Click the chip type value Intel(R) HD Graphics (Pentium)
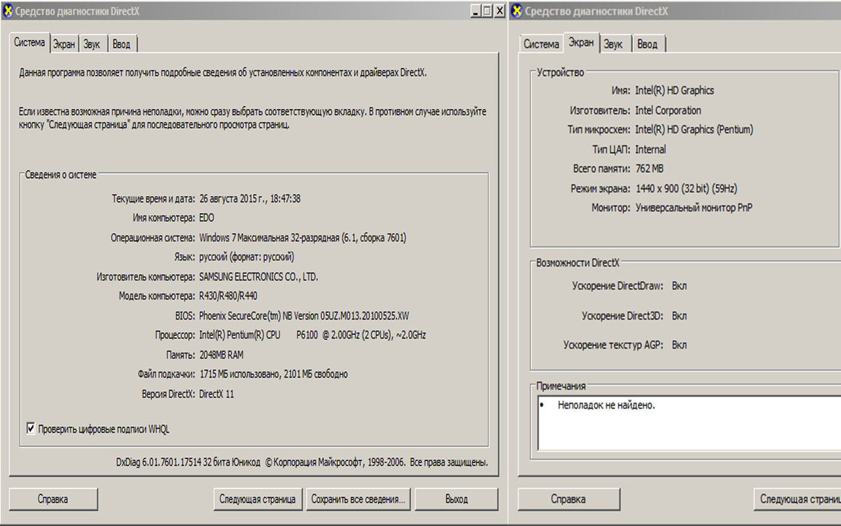Viewport: 841px width, 526px height. (x=694, y=130)
